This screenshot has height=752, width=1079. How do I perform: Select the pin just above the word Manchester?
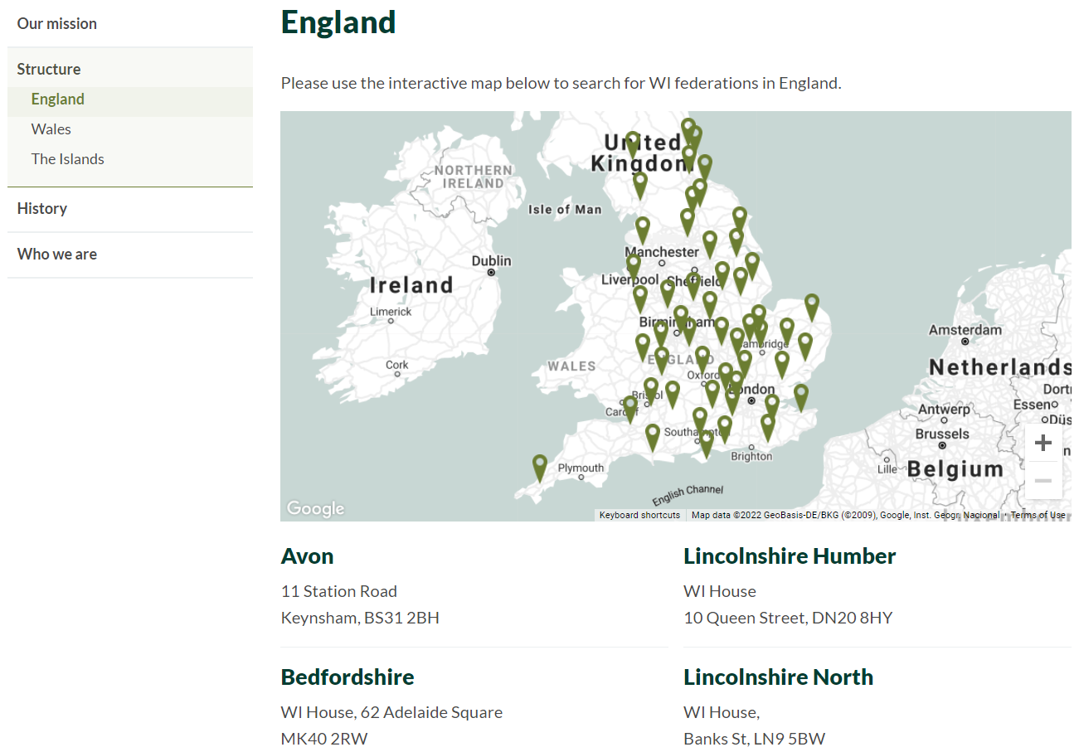(643, 230)
